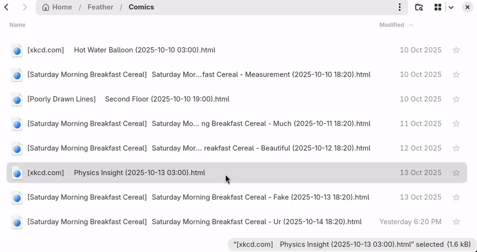This screenshot has height=252, width=477.
Task: Select the Saturday Morning Breakfast Cereal Ur file
Action: pos(195,222)
